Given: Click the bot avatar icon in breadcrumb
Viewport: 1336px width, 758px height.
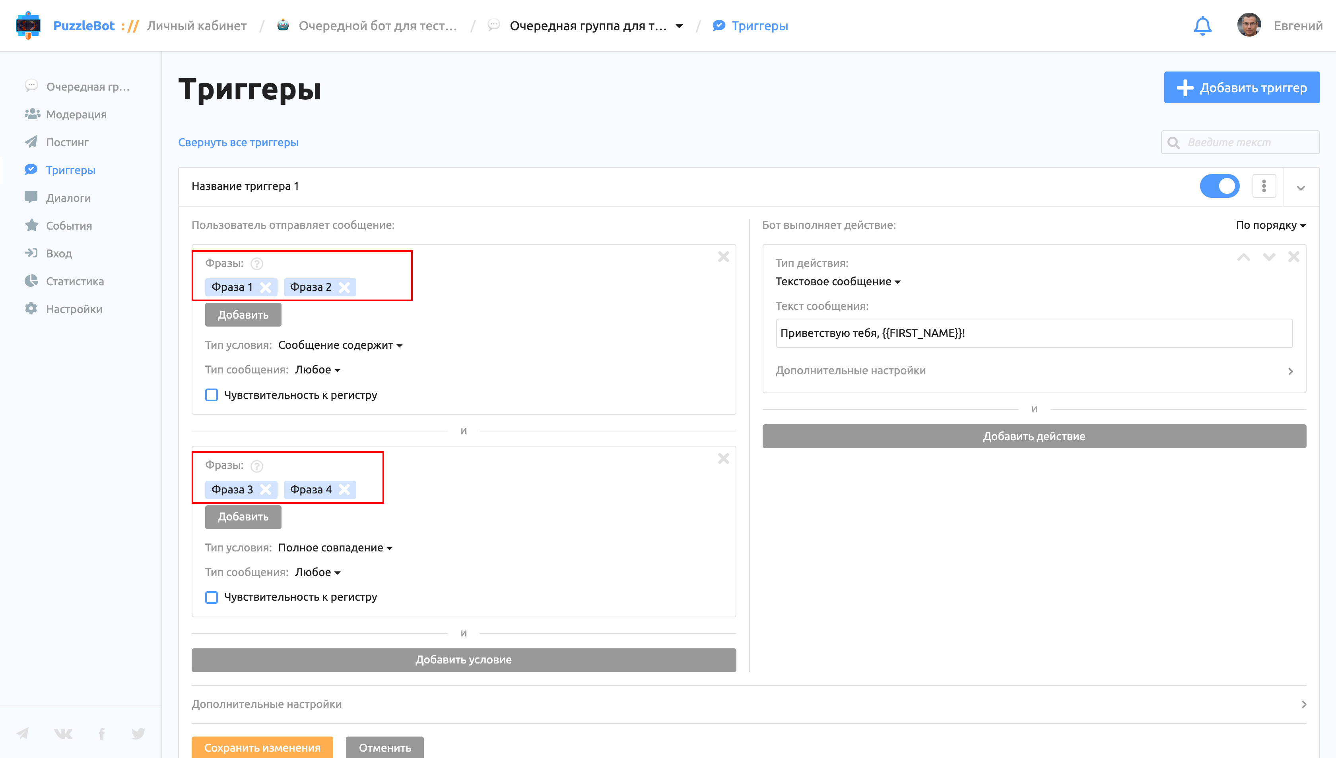Looking at the screenshot, I should pyautogui.click(x=283, y=25).
